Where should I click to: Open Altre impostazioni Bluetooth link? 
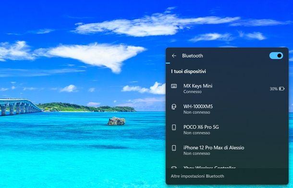point(197,176)
